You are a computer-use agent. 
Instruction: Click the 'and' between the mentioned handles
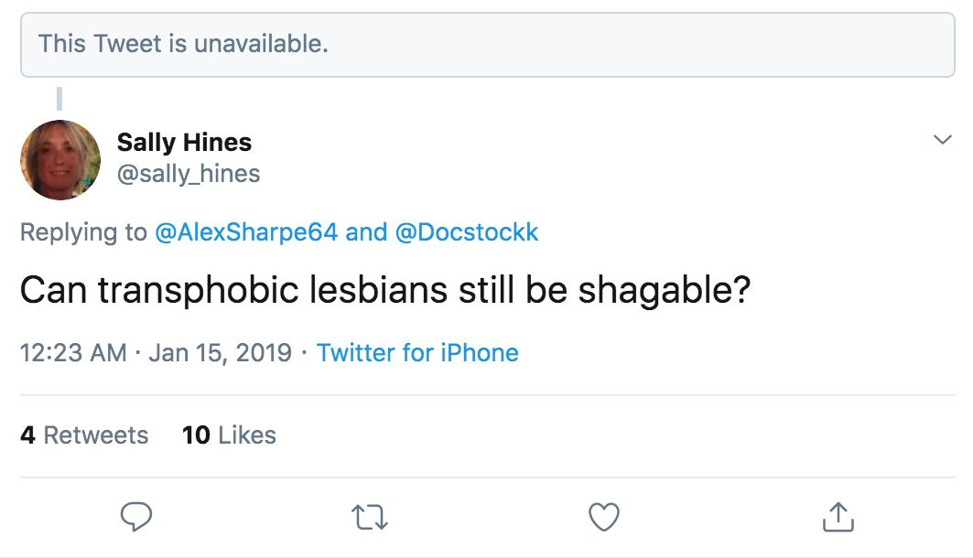(366, 232)
